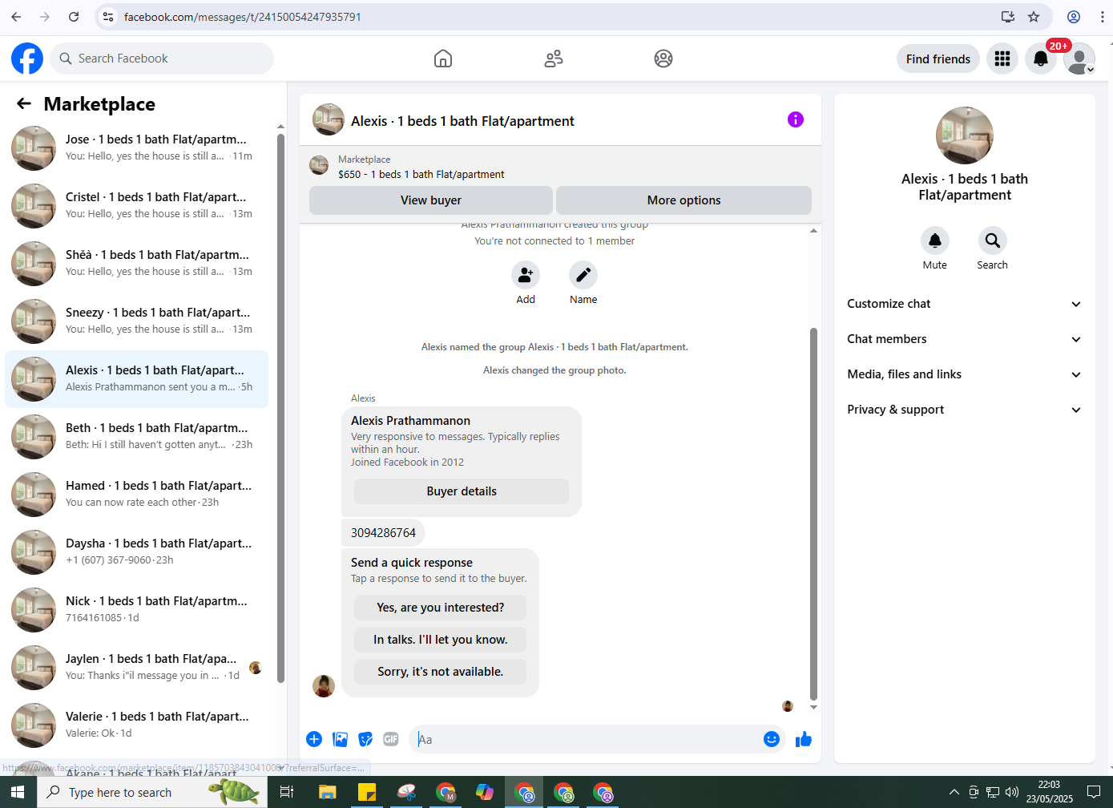Click the View buyer button
Image resolution: width=1113 pixels, height=808 pixels.
[x=431, y=200]
